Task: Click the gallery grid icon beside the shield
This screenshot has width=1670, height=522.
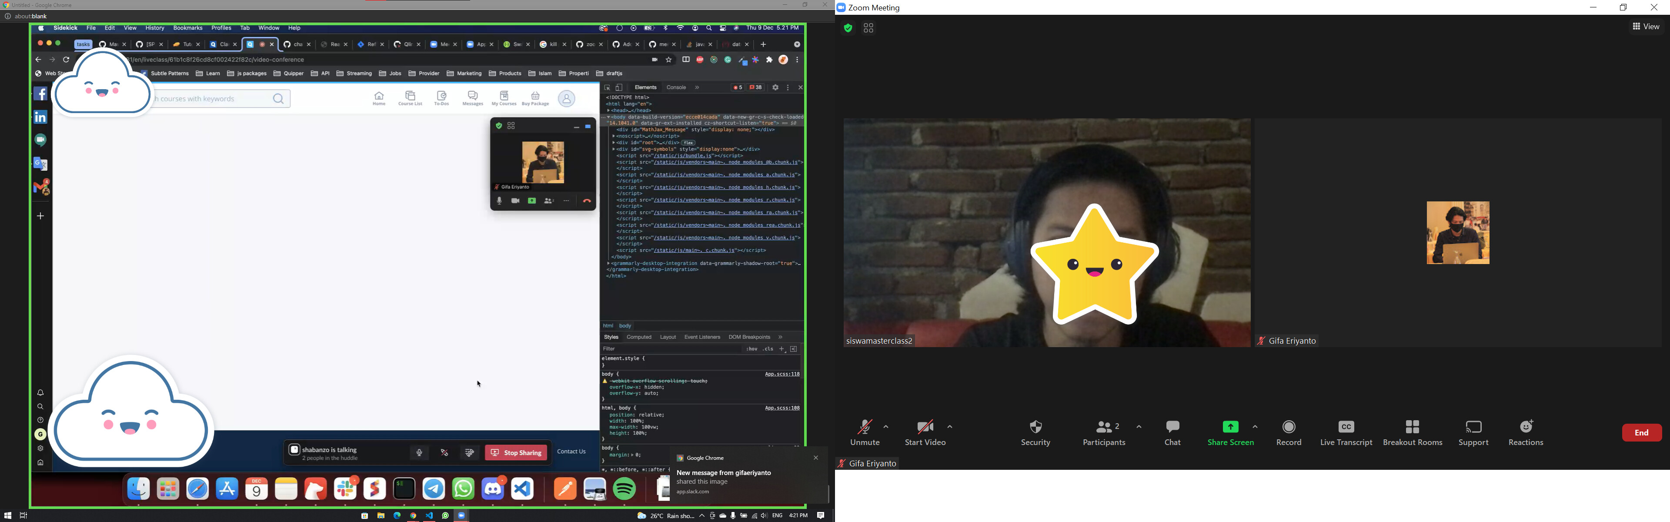Action: coord(869,28)
